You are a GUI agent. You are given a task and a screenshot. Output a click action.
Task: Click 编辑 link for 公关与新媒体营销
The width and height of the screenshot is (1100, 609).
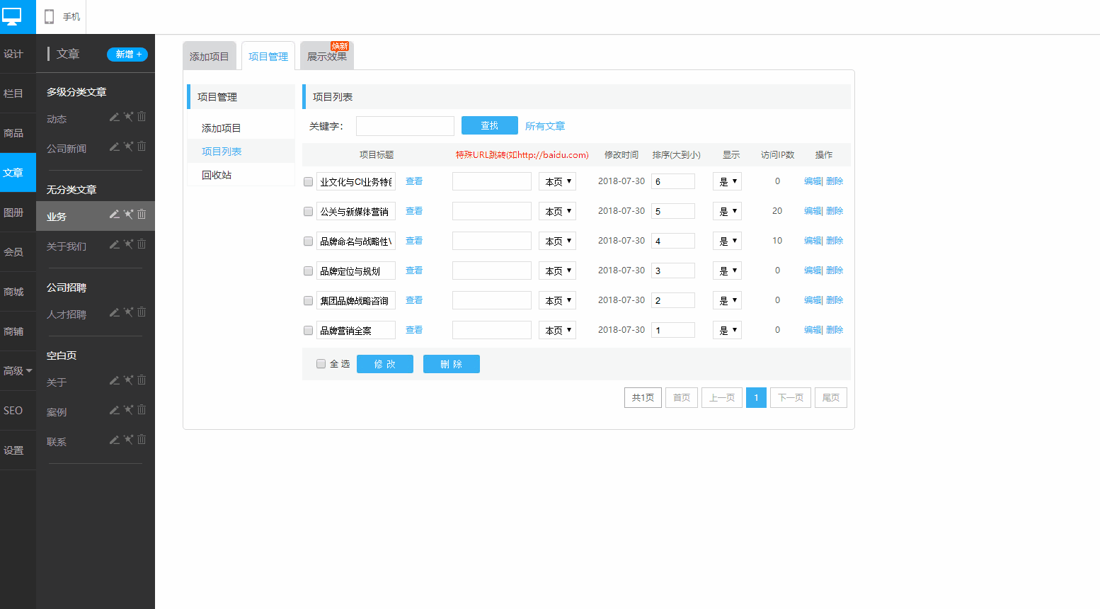click(x=813, y=211)
